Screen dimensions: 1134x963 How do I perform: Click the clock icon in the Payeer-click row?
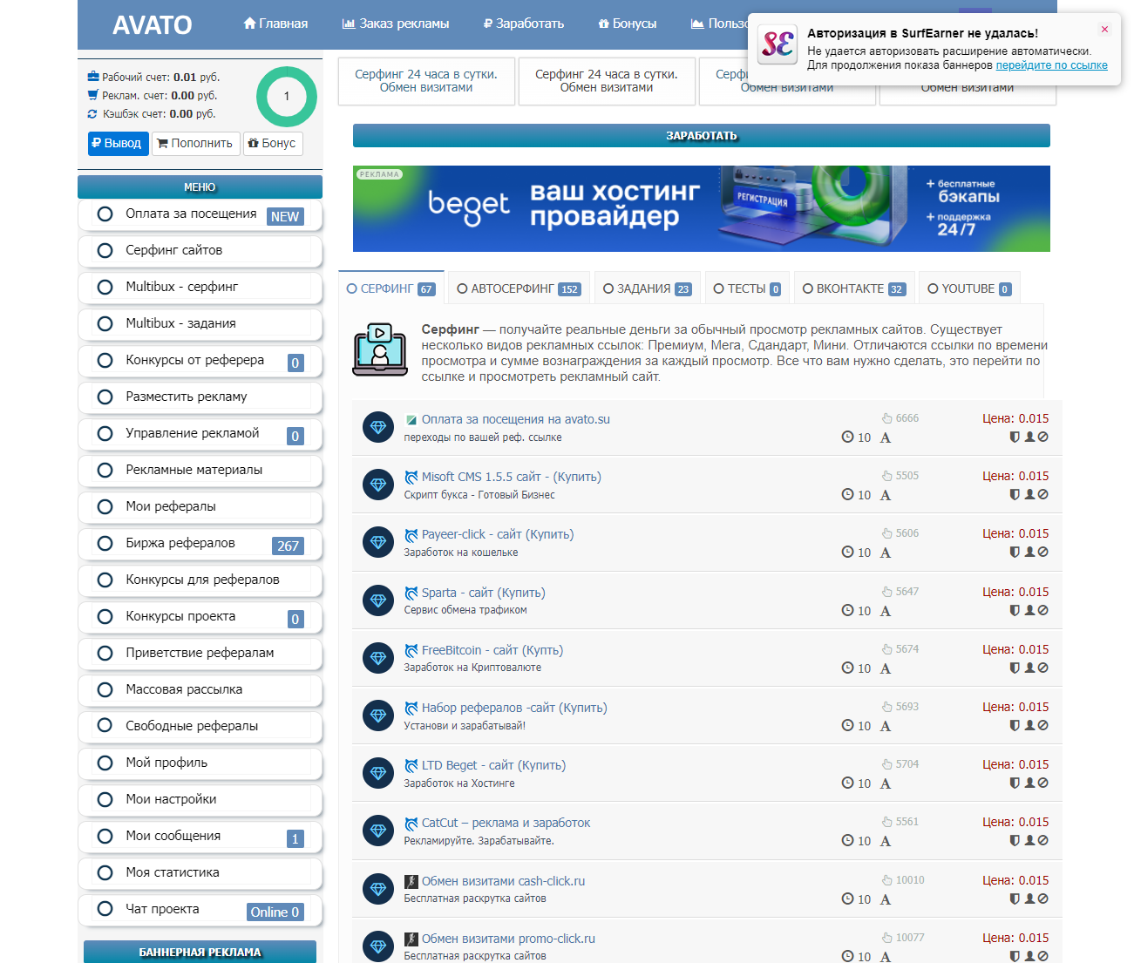[847, 553]
